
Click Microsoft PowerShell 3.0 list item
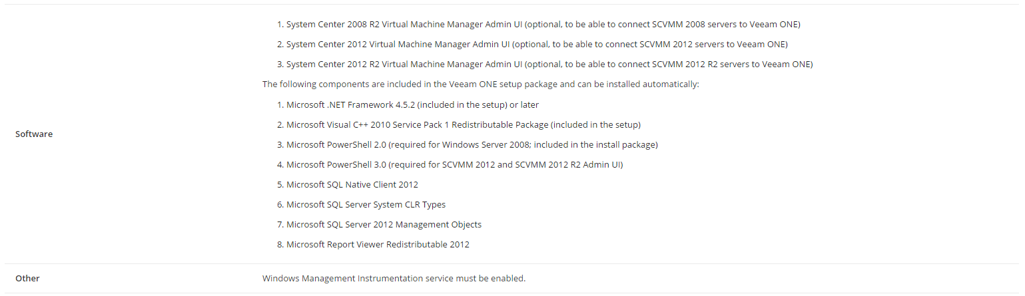coord(455,165)
